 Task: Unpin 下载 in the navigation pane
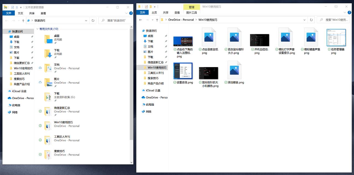click(32, 42)
